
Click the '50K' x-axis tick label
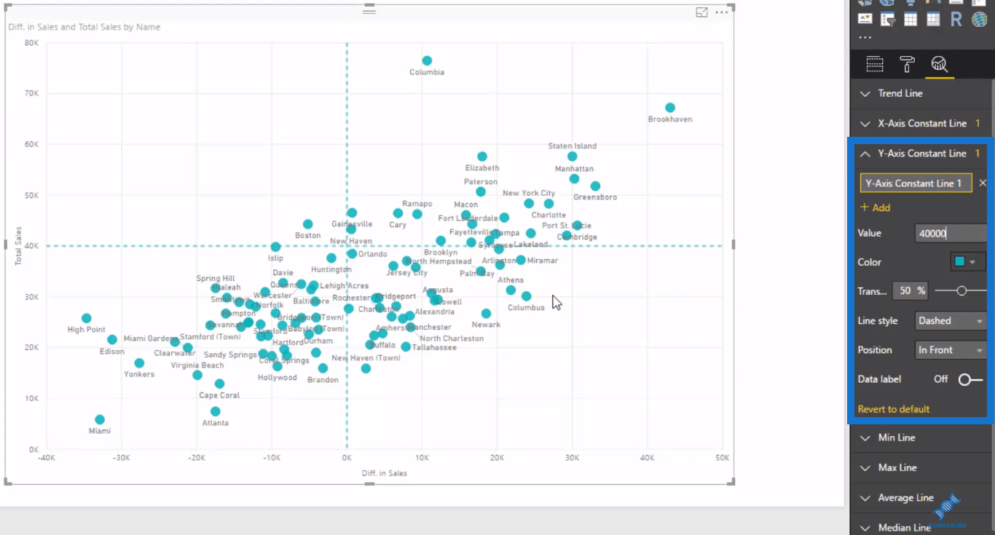722,457
